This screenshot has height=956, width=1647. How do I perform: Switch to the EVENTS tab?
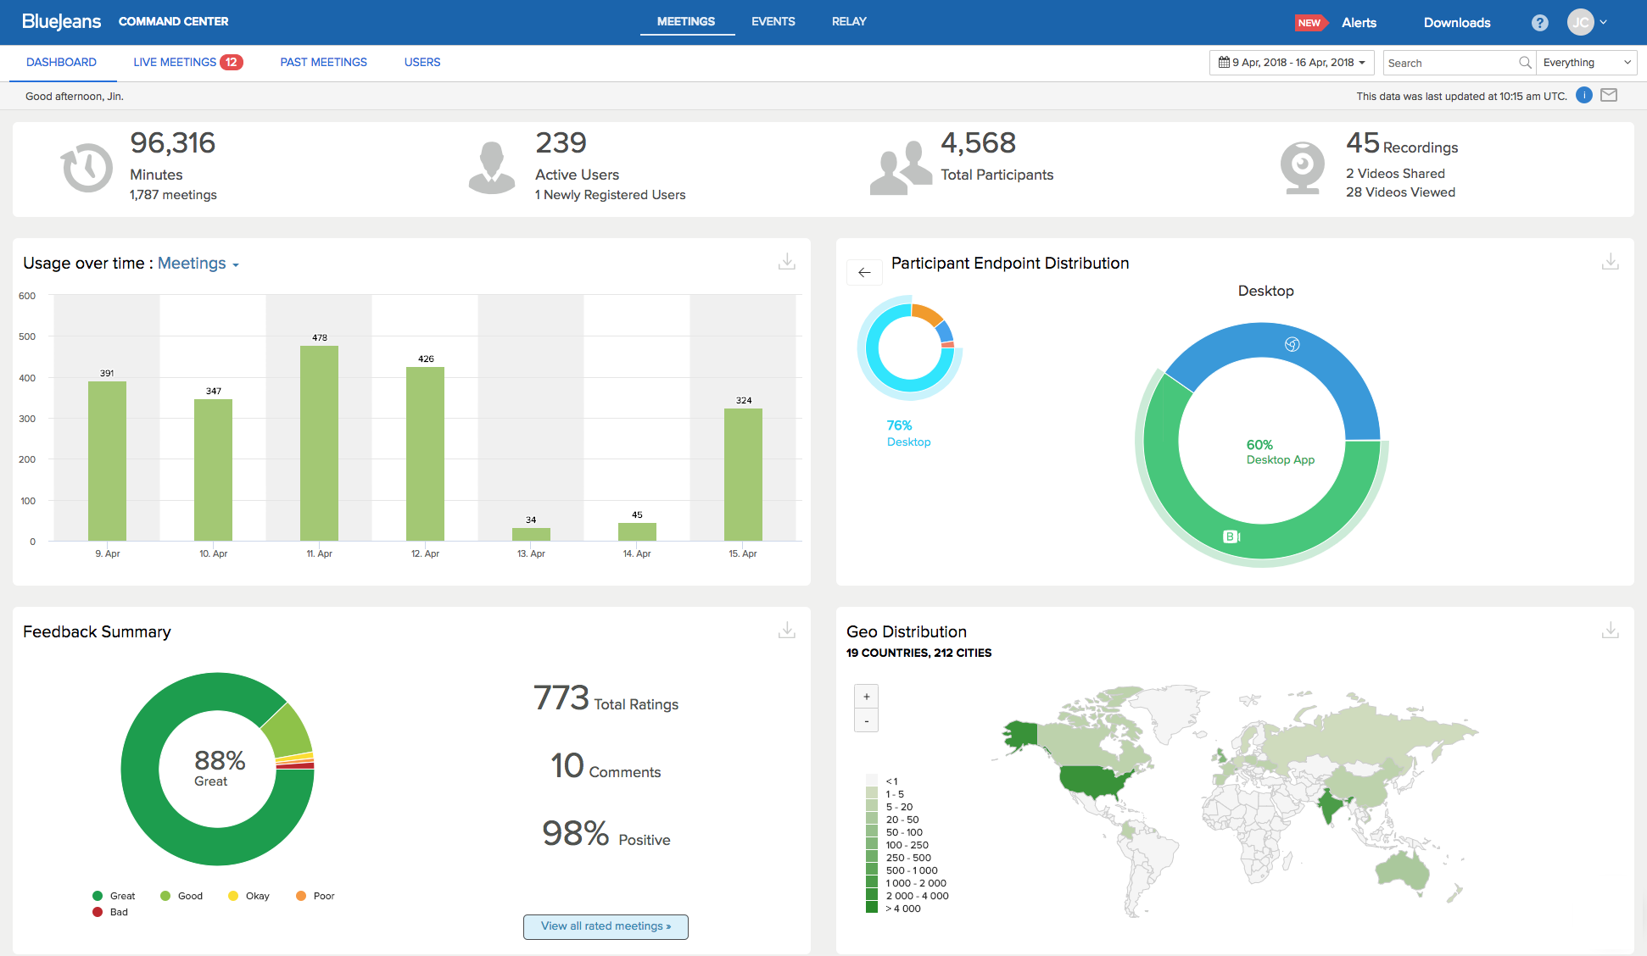(773, 21)
